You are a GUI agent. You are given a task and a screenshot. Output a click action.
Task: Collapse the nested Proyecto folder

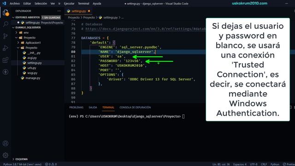31,48
